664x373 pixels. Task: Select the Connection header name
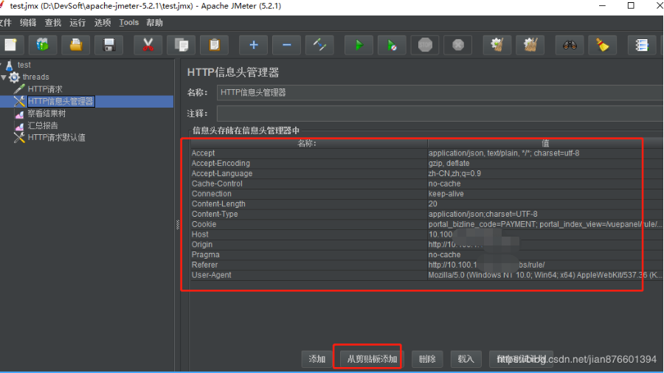(211, 194)
